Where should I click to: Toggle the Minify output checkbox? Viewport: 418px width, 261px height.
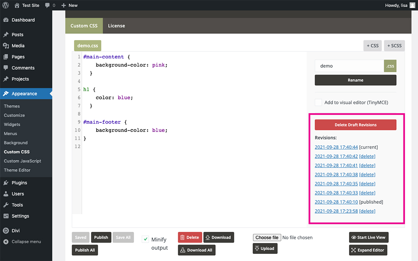[145, 239]
